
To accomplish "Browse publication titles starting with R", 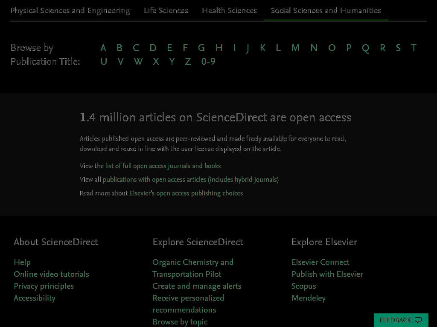I will tap(383, 48).
